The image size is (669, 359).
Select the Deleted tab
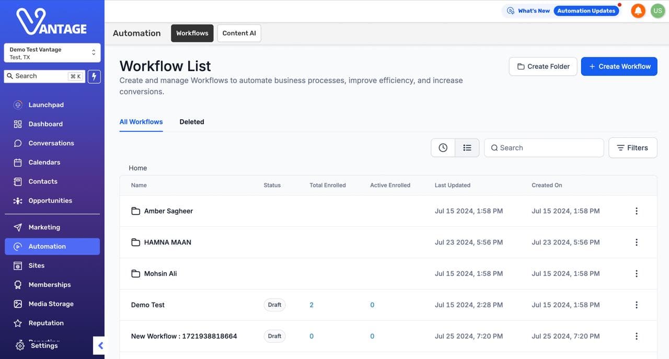click(x=192, y=122)
